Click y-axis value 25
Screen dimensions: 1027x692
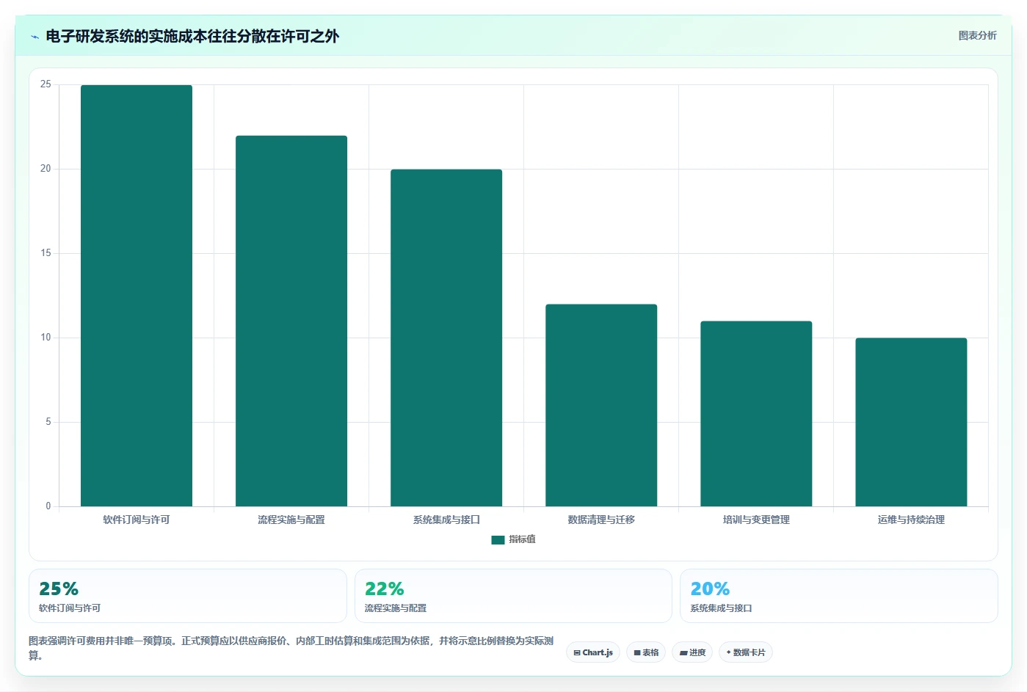click(46, 84)
